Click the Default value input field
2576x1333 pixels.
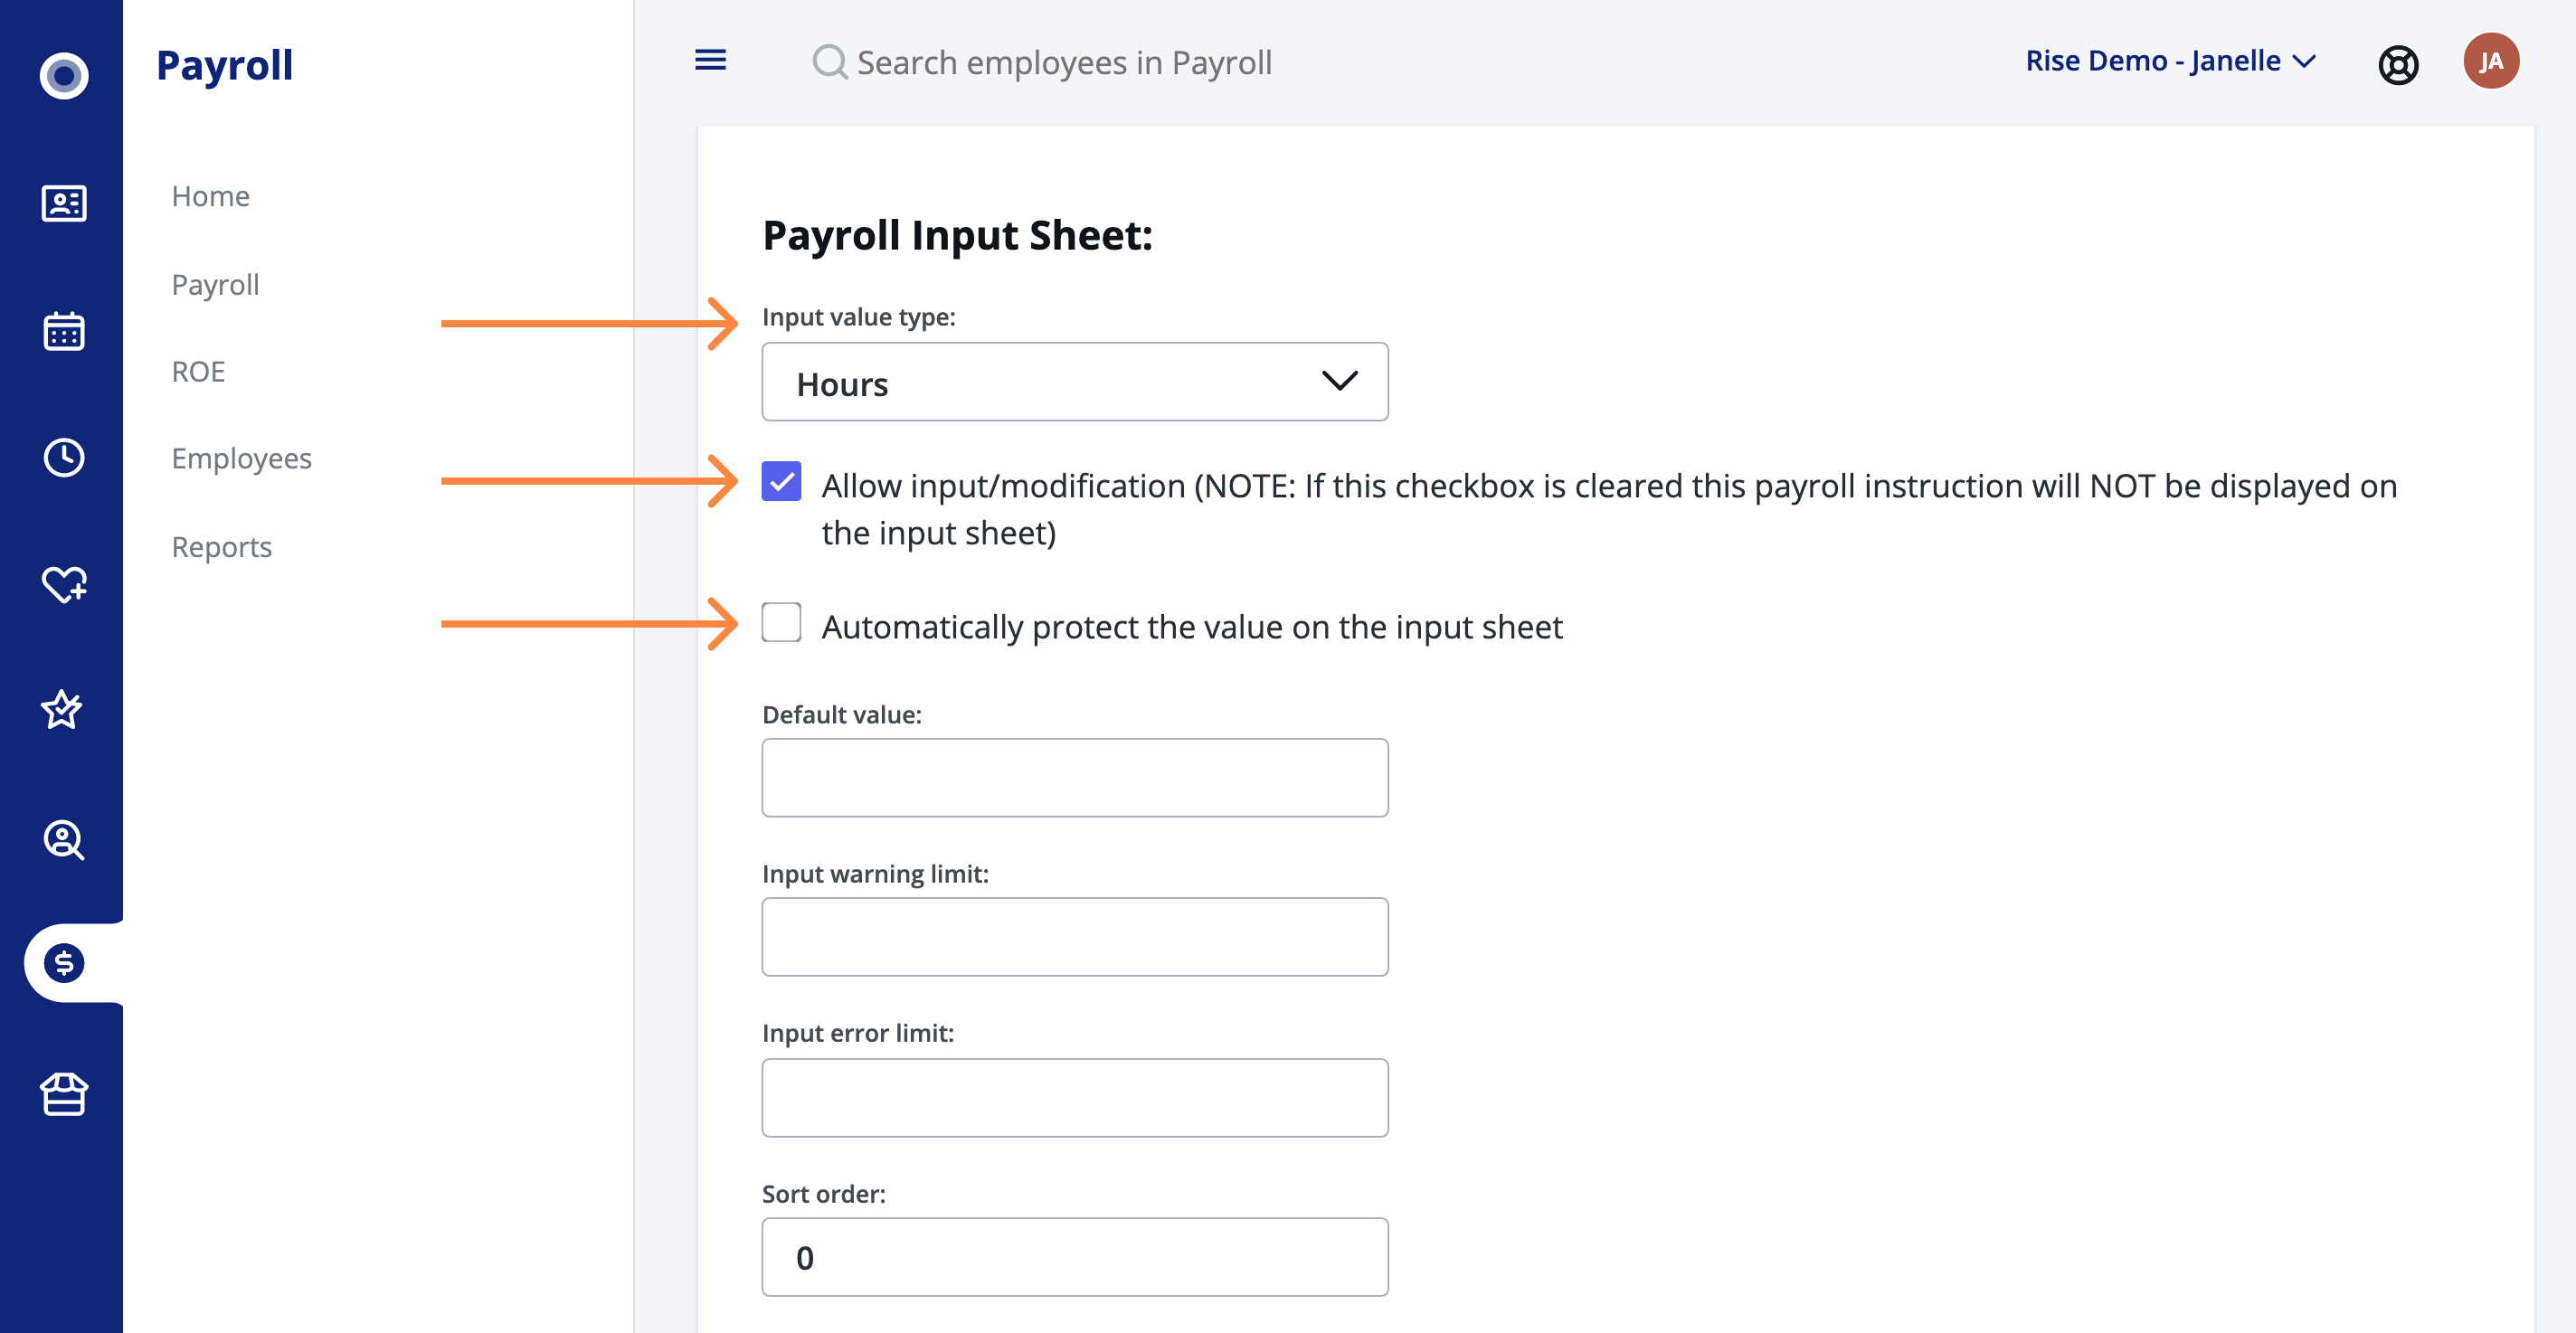point(1074,777)
